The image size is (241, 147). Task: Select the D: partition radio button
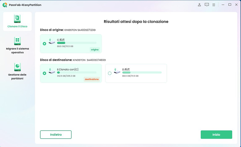pyautogui.click(x=110, y=73)
